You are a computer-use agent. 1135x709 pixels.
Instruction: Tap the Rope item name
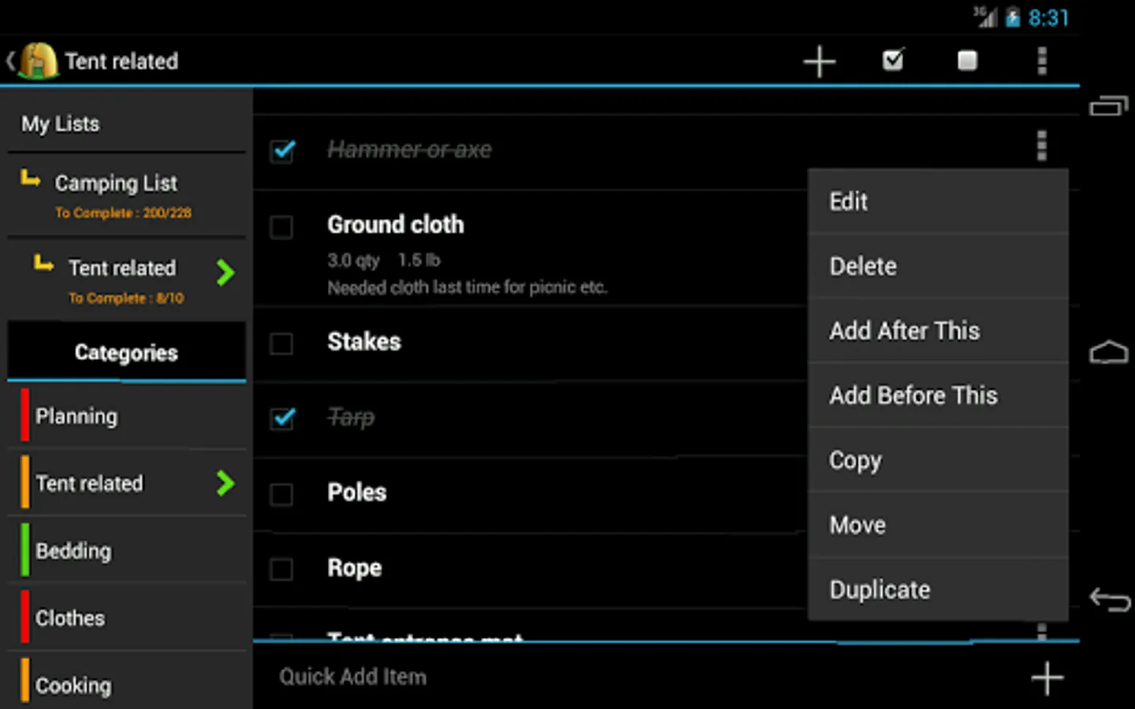[355, 568]
